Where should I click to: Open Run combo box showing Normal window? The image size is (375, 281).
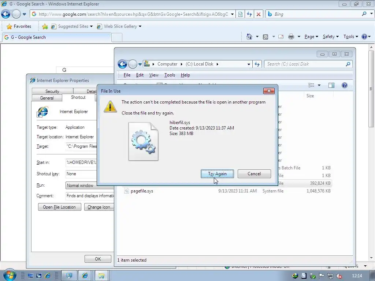coord(90,186)
